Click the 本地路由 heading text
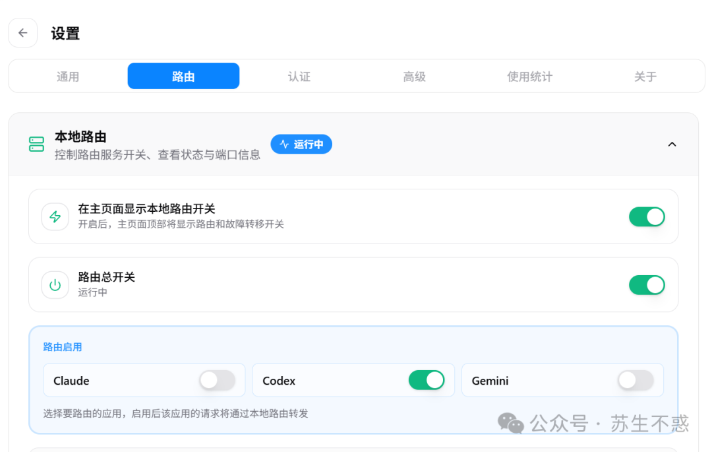Screen dimensions: 712x452 click(x=80, y=137)
